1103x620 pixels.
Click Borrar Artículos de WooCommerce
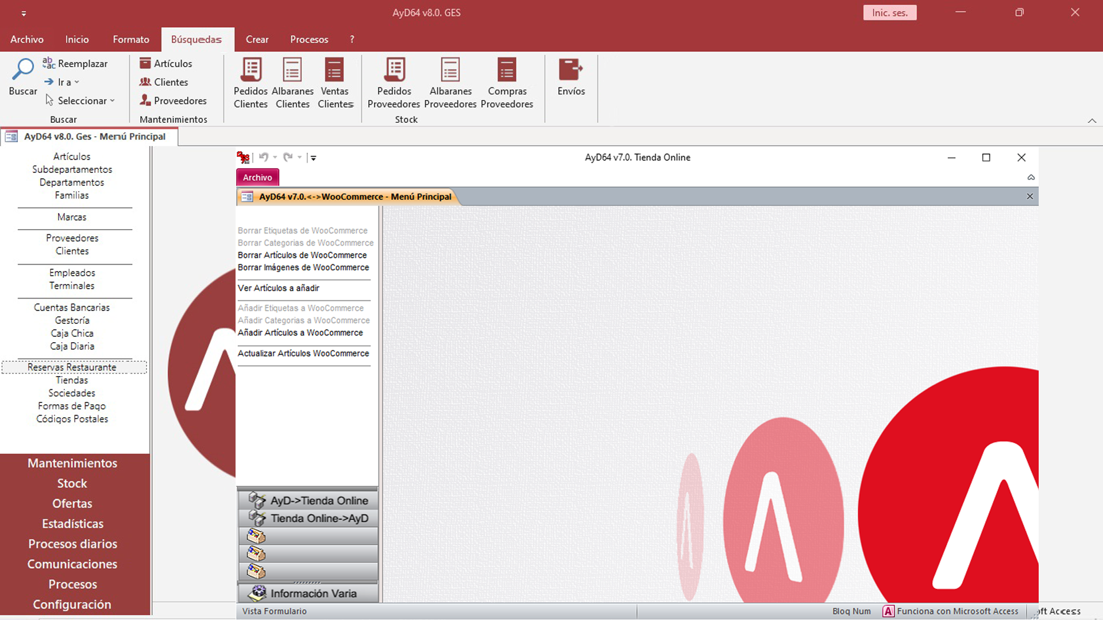(x=302, y=255)
